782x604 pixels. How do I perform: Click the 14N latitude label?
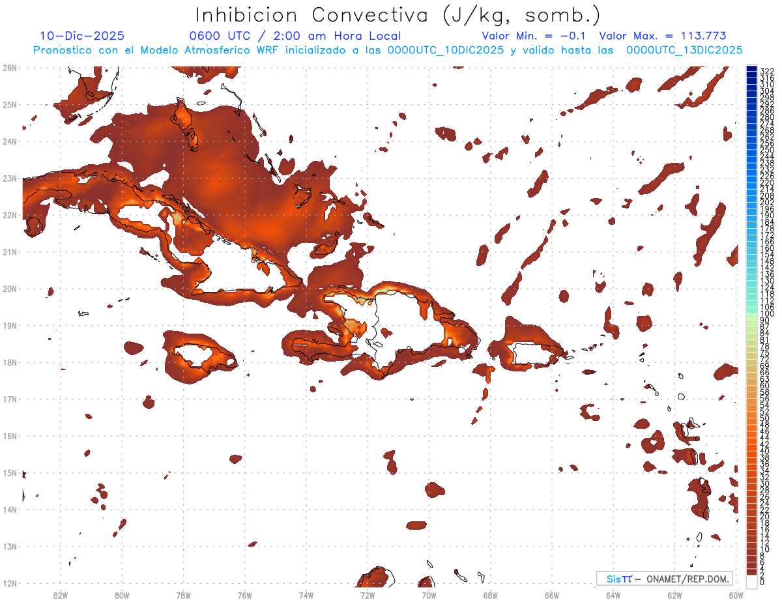tap(10, 510)
